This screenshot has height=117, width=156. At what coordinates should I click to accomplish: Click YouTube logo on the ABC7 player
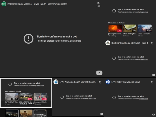pos(153,115)
